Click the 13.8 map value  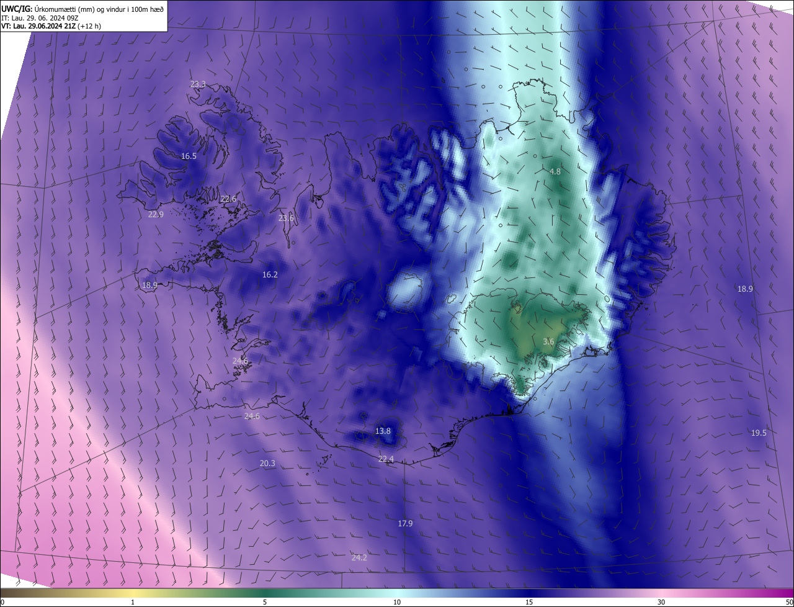pos(383,431)
